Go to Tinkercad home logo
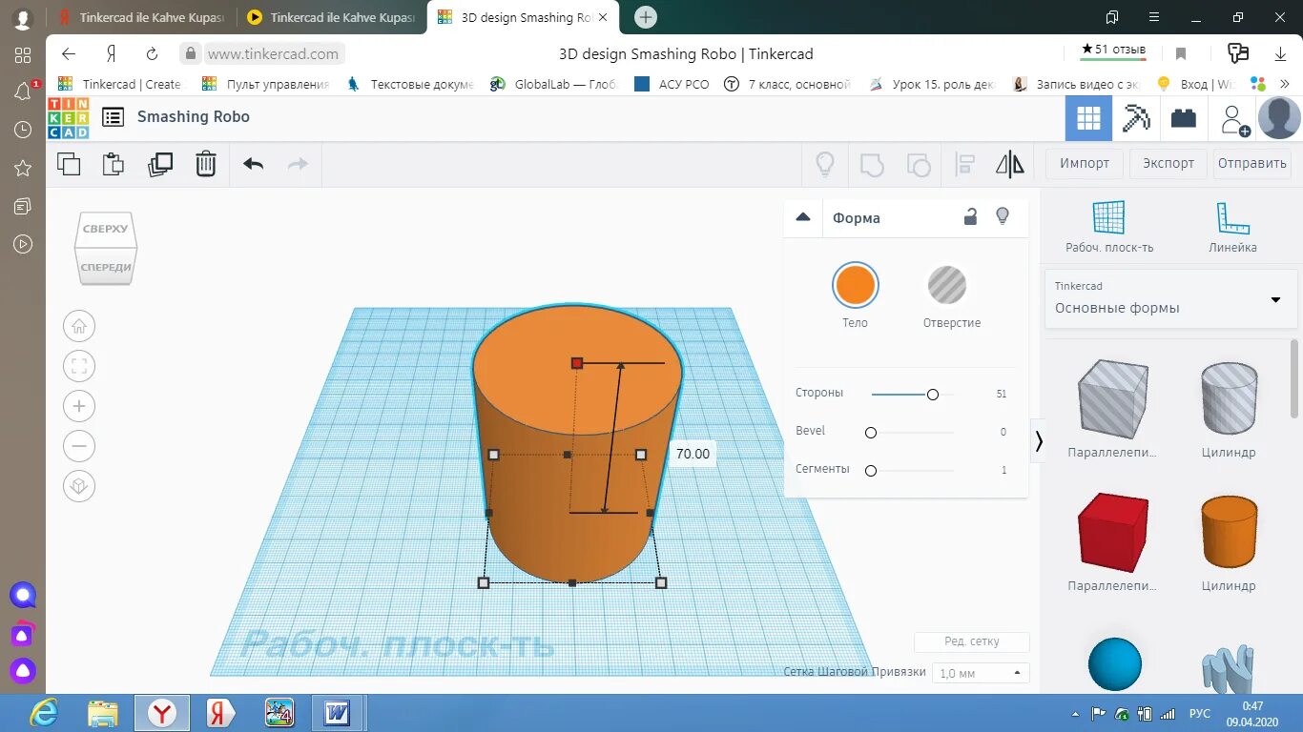This screenshot has height=732, width=1303. (x=69, y=118)
